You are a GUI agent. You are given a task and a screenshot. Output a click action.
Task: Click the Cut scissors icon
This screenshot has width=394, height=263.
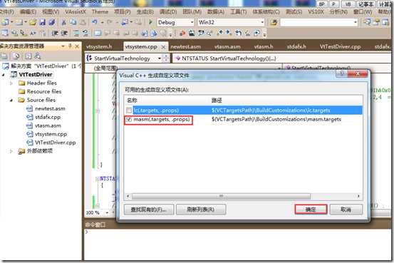click(x=64, y=22)
